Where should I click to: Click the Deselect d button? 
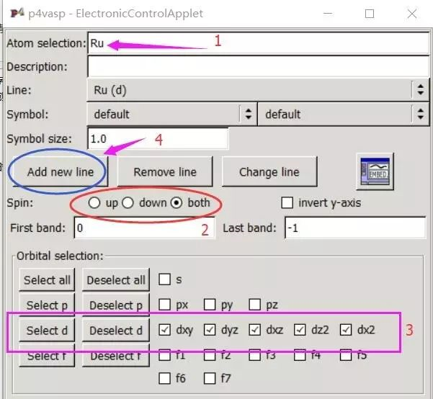(x=116, y=331)
